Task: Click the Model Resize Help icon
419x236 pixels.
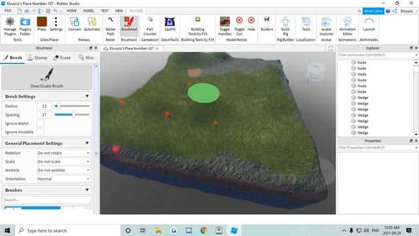Action: click(x=251, y=24)
